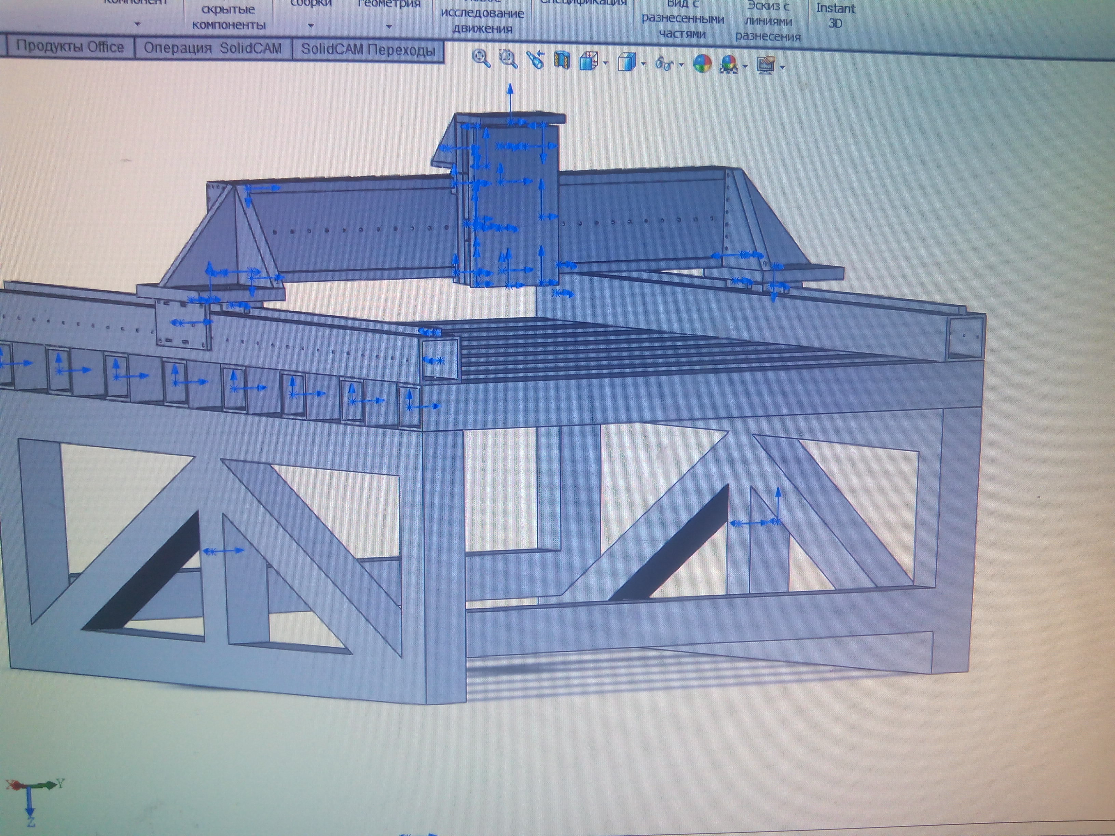This screenshot has height=836, width=1115.
Task: Expand the Apply Scene dropdown arrow
Action: click(745, 66)
